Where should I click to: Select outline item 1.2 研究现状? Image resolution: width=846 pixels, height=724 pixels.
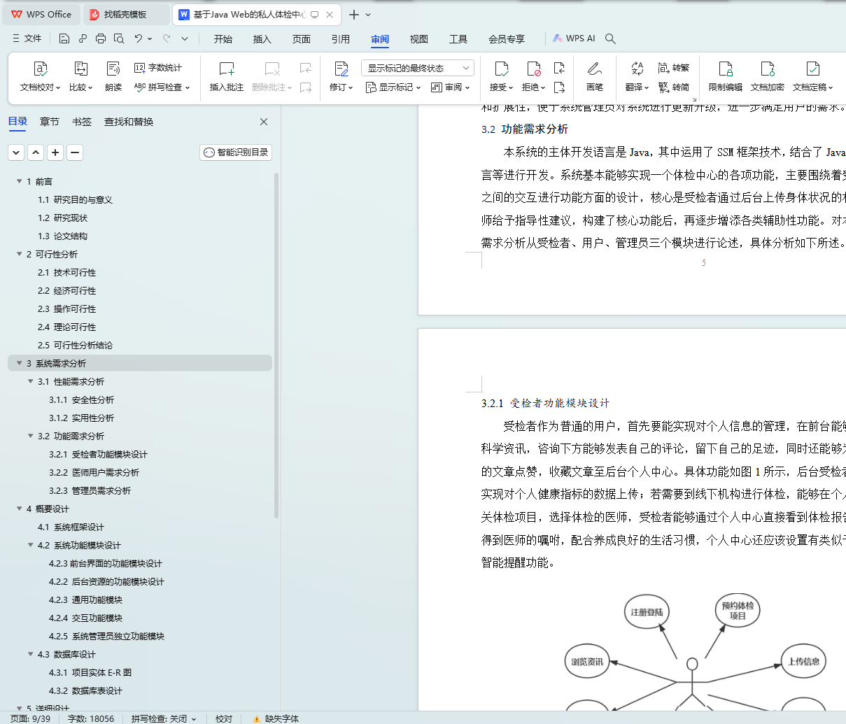(63, 218)
